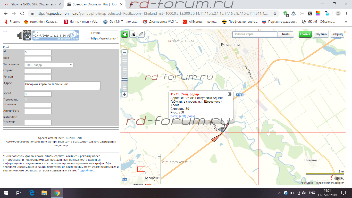Open the Chrome profile avatar
This screenshot has width=352, height=198.
338,13
